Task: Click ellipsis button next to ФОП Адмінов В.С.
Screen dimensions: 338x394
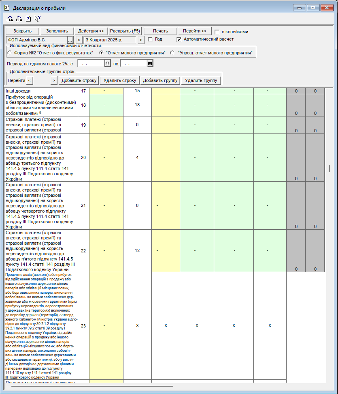Action: pos(70,40)
